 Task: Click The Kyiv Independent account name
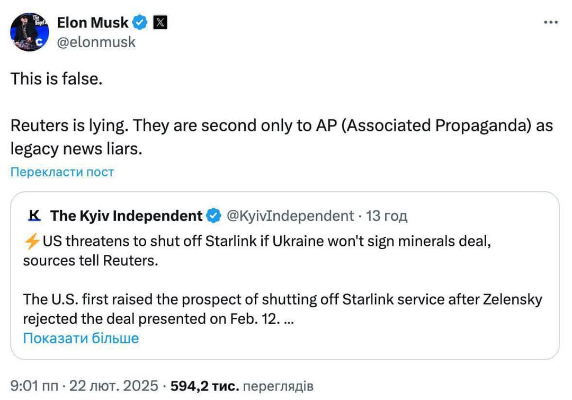(x=126, y=216)
